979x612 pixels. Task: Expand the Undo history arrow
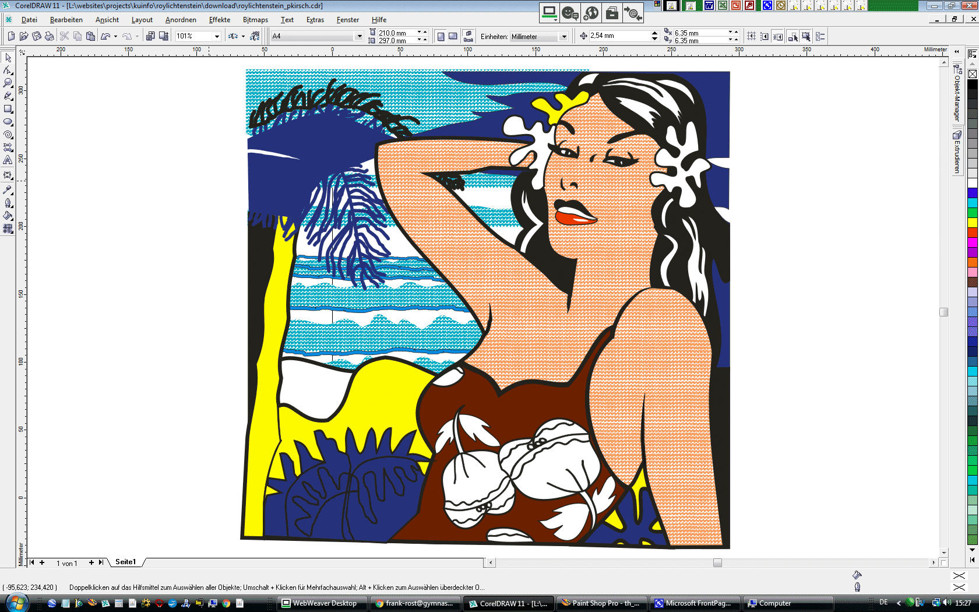click(115, 36)
